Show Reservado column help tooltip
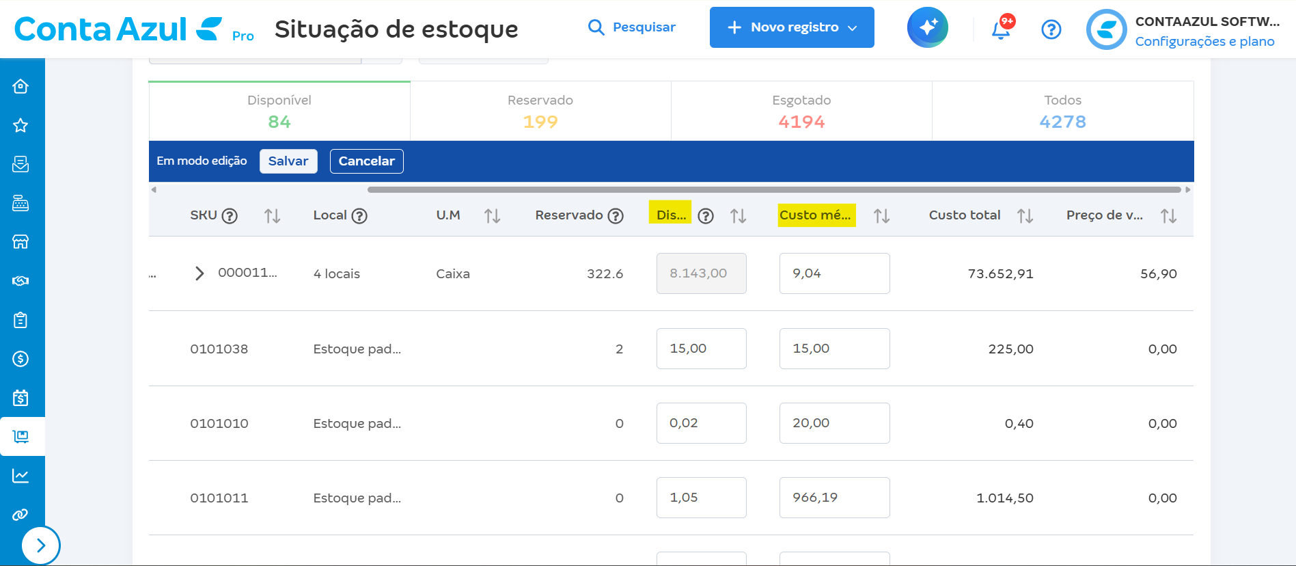1296x566 pixels. (616, 216)
